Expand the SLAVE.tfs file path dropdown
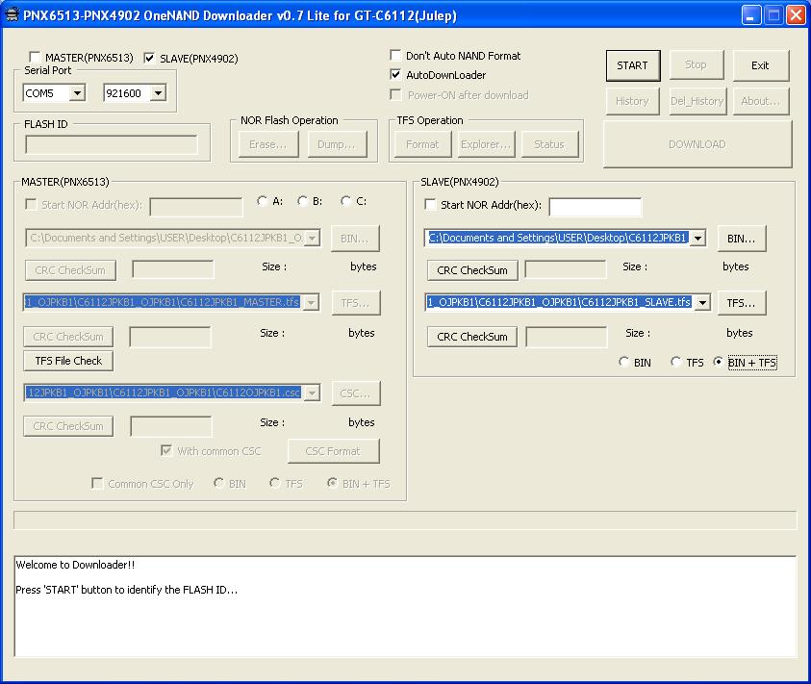The width and height of the screenshot is (811, 684). (702, 302)
